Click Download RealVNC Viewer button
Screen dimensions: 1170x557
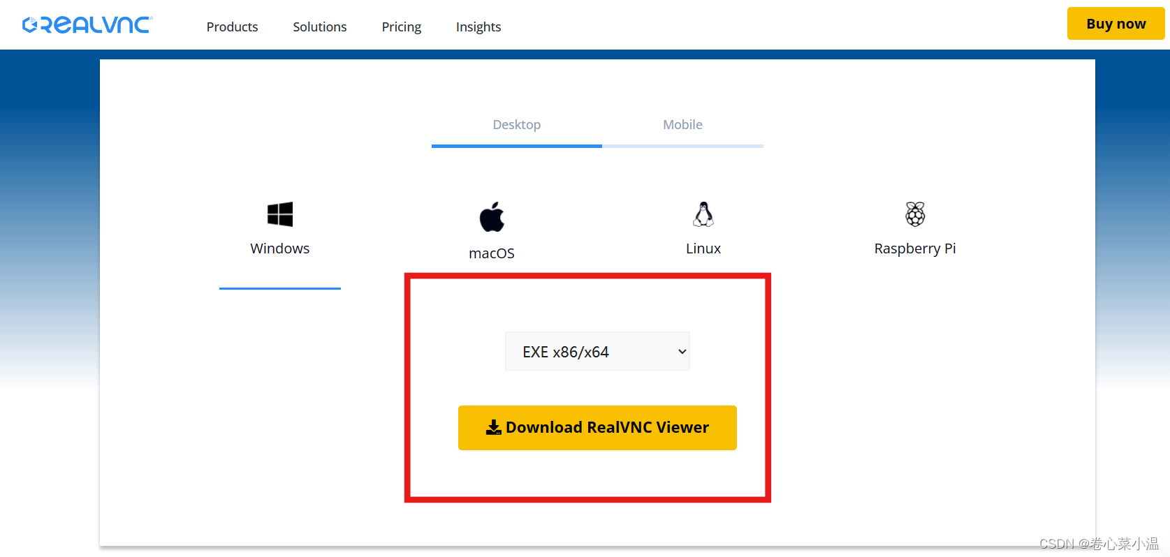(x=597, y=428)
